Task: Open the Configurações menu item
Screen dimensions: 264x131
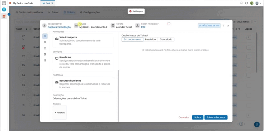Action: [90, 12]
